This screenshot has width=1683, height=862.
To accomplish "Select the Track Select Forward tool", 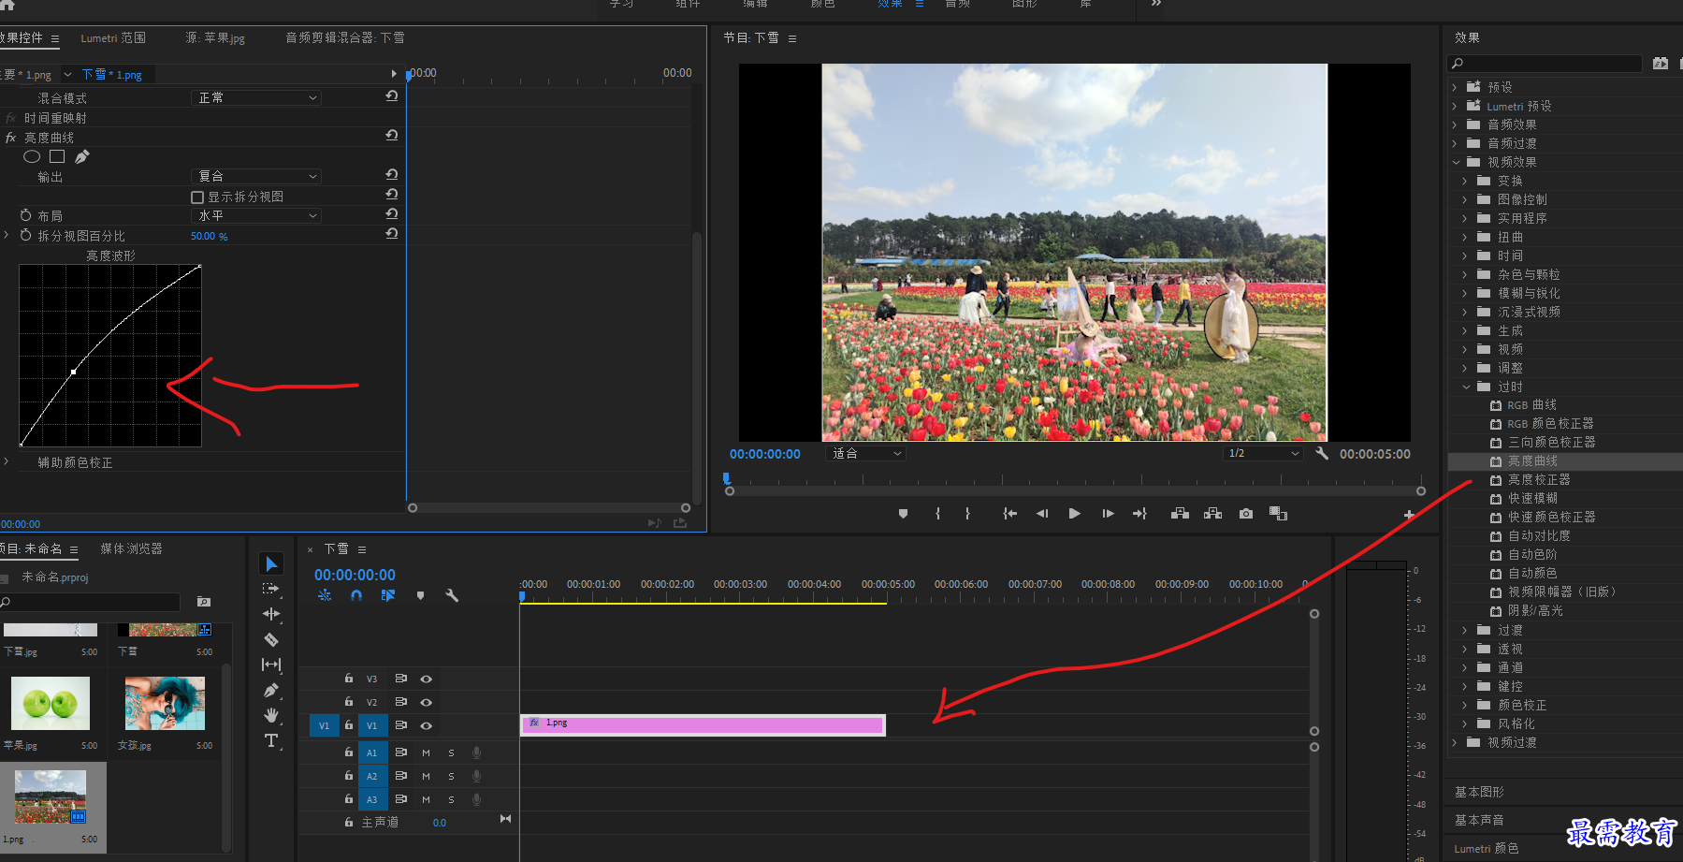I will click(x=271, y=589).
